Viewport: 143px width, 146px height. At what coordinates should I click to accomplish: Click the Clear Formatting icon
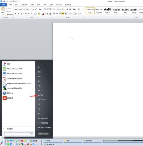click(45, 9)
